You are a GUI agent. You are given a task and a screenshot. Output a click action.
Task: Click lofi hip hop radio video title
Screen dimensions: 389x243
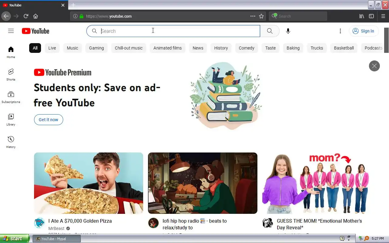(x=194, y=224)
